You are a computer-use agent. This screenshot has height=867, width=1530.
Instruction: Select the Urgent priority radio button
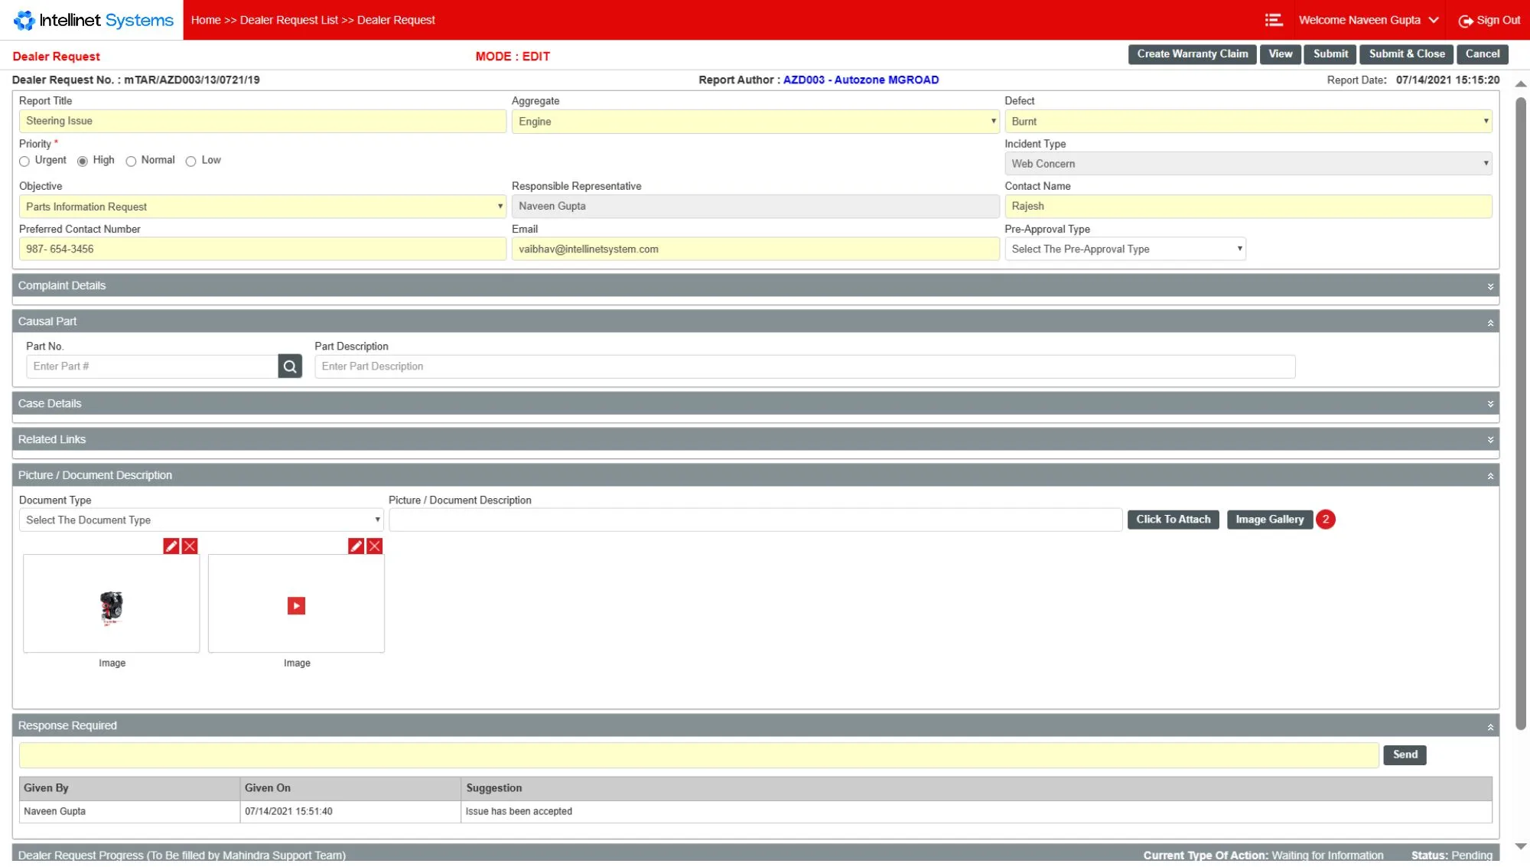pos(24,161)
